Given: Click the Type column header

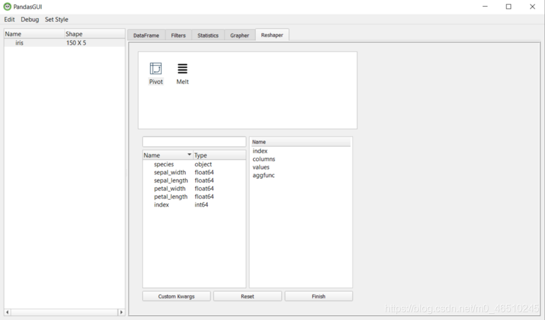Looking at the screenshot, I should 219,155.
